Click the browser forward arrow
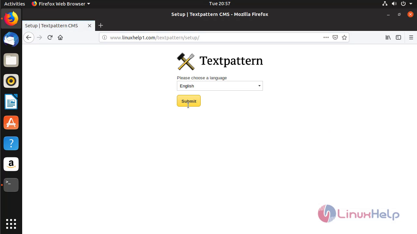This screenshot has width=417, height=234. click(39, 37)
